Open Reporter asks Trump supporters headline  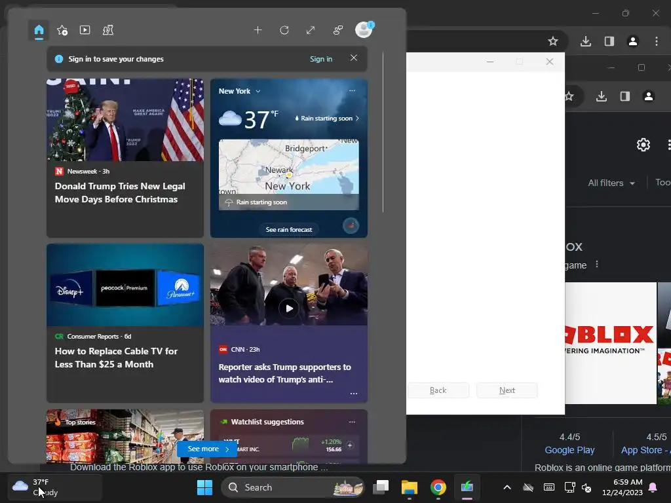point(284,373)
